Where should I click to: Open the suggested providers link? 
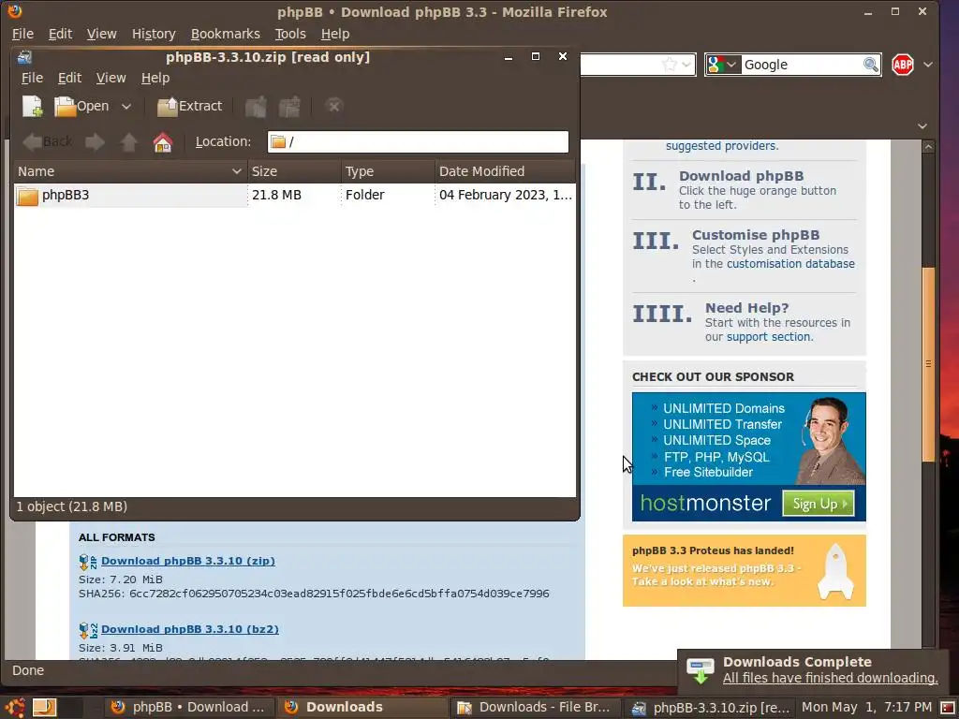(722, 145)
